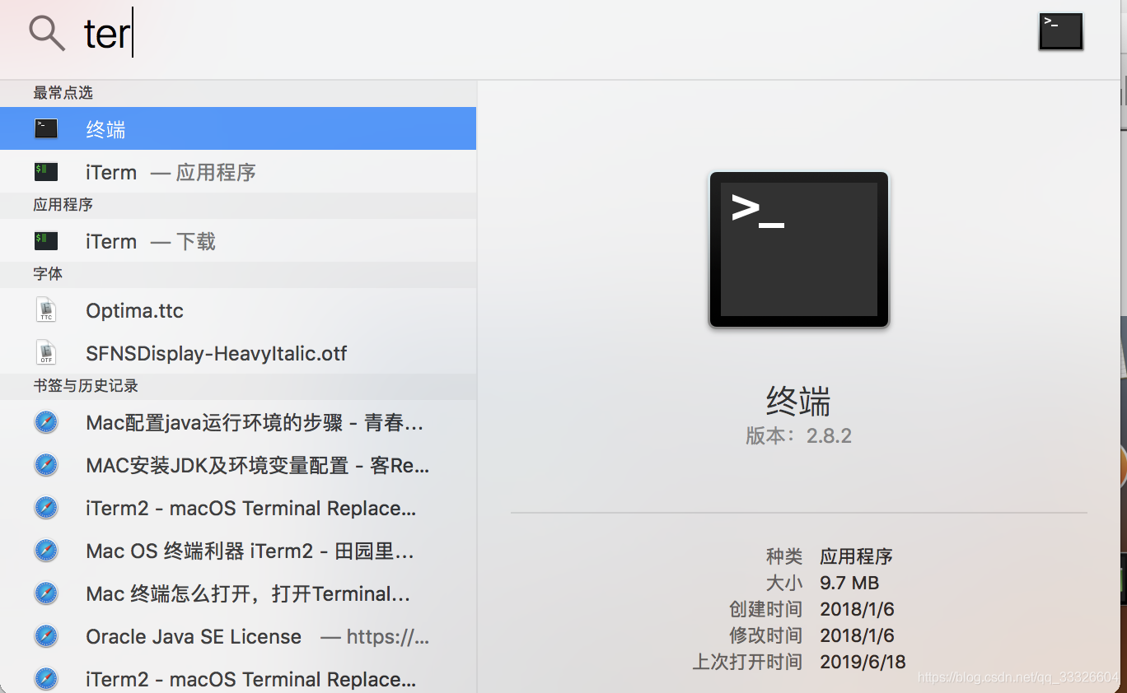Click Safari icon beside MAC安装JDK result
The width and height of the screenshot is (1127, 693).
[46, 465]
